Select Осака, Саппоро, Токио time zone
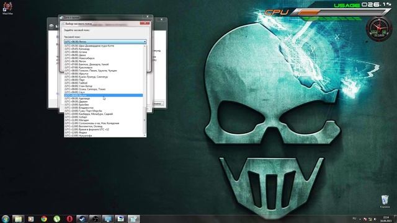 click(x=104, y=89)
